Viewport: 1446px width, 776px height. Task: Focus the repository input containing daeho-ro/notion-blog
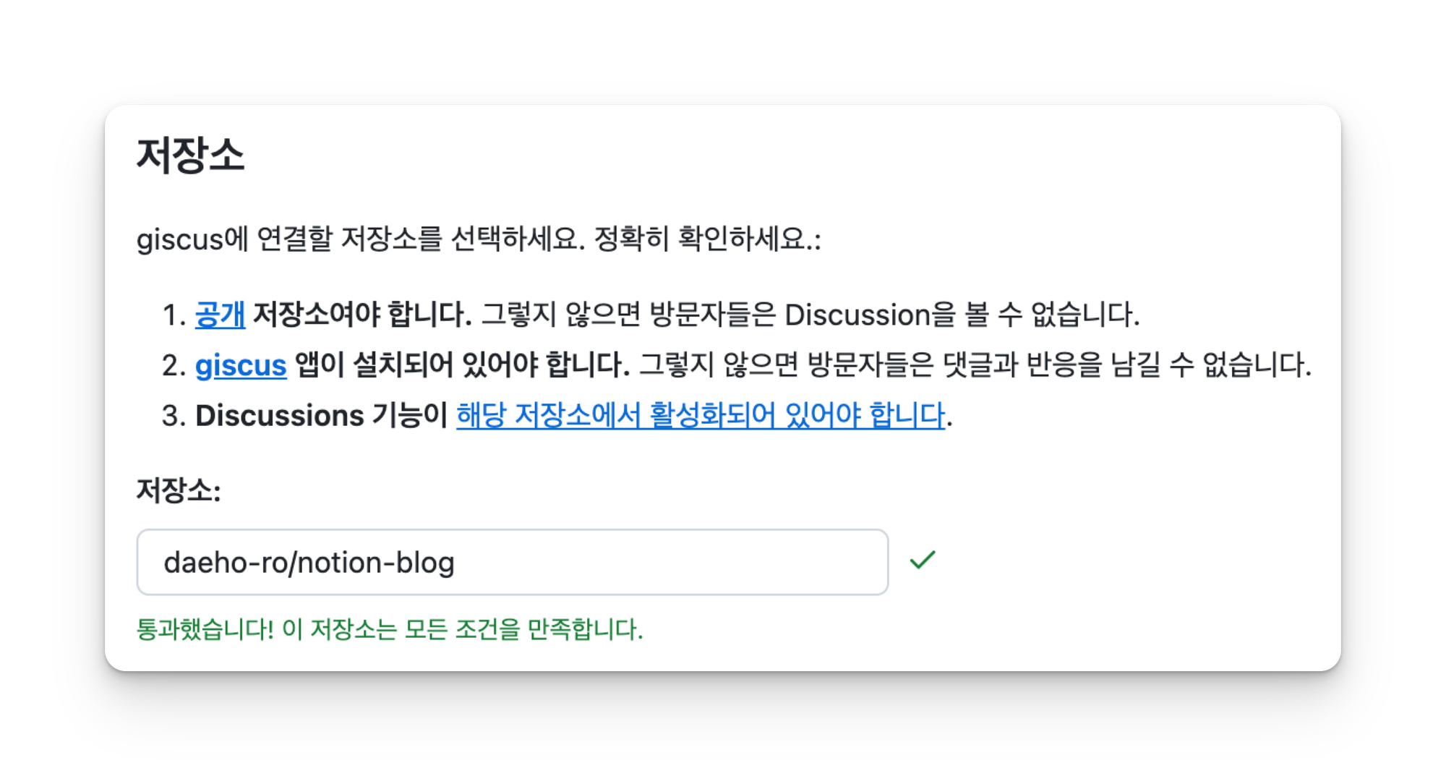(512, 562)
